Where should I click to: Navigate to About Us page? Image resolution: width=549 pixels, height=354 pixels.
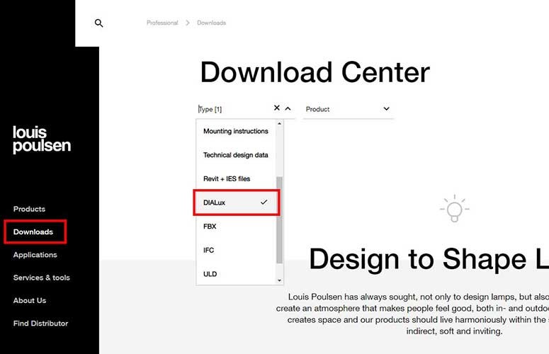(x=29, y=300)
